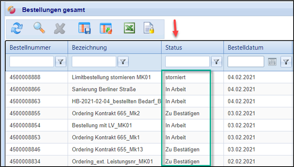Select order row 4500008888
The width and height of the screenshot is (294, 167).
tap(25, 77)
